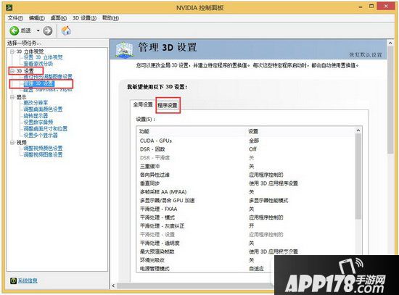Viewport: 399px width, 295px height.
Task: Select the Surround、PhysX tree item
Action: [48, 90]
